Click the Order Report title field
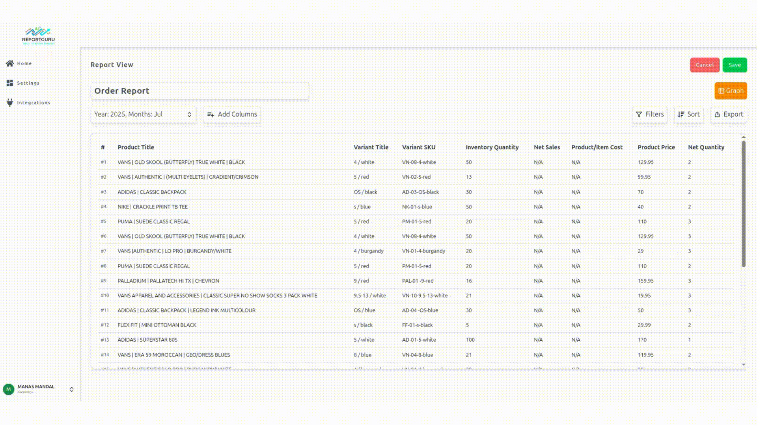Screen dimensions: 757x425 click(x=200, y=91)
